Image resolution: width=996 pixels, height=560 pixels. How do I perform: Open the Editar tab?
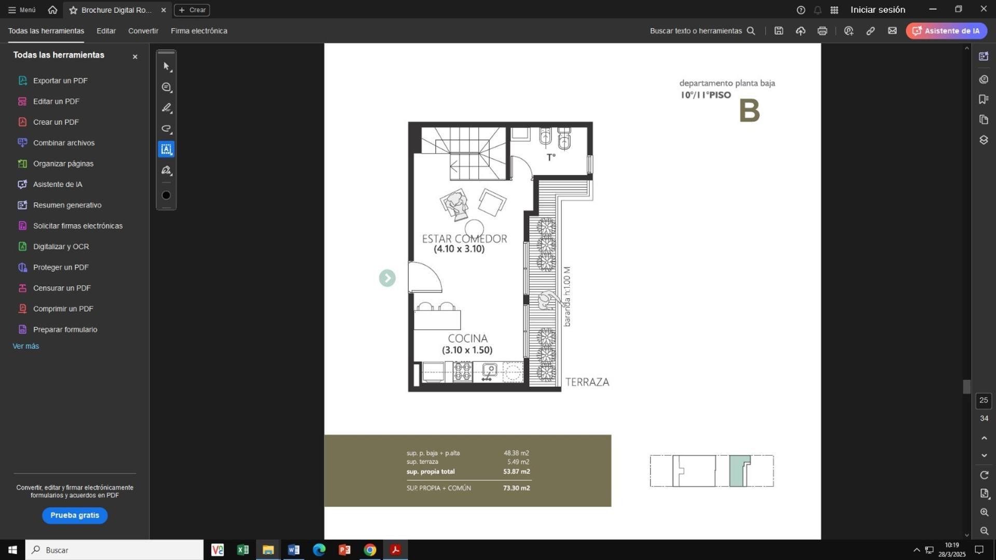[106, 31]
